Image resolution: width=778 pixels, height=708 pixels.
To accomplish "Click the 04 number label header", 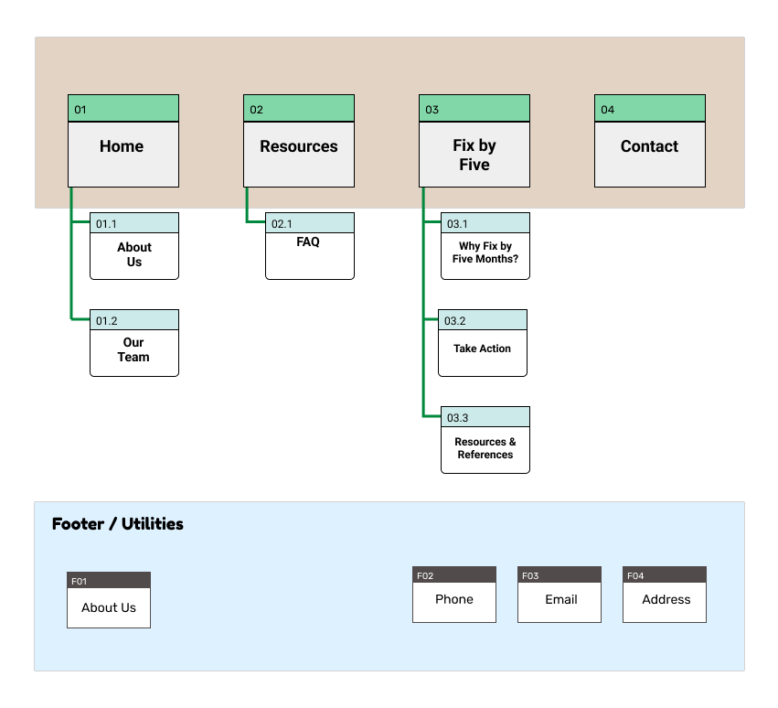I will 650,108.
